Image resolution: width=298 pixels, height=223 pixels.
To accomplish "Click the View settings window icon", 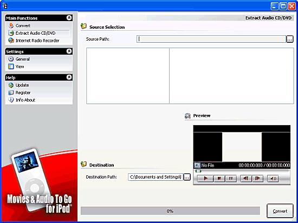I will tap(11, 67).
